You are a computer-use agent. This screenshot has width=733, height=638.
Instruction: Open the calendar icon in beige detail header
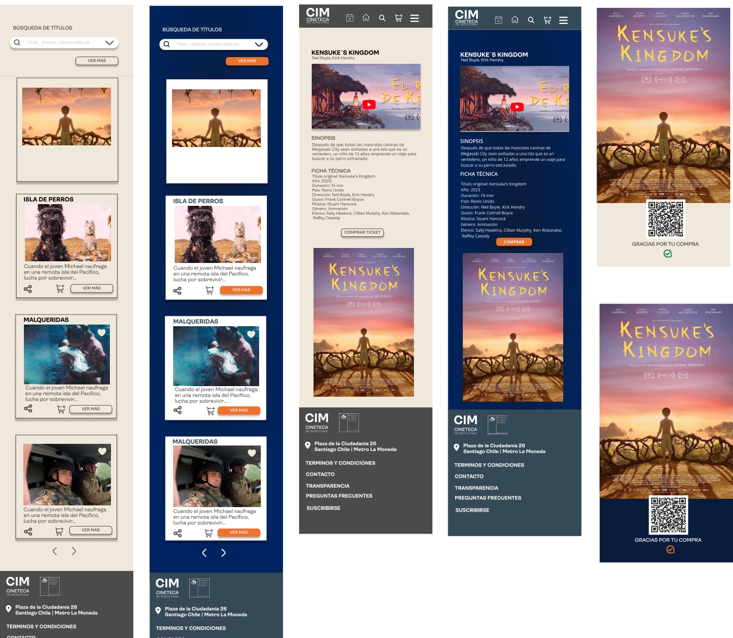[350, 18]
